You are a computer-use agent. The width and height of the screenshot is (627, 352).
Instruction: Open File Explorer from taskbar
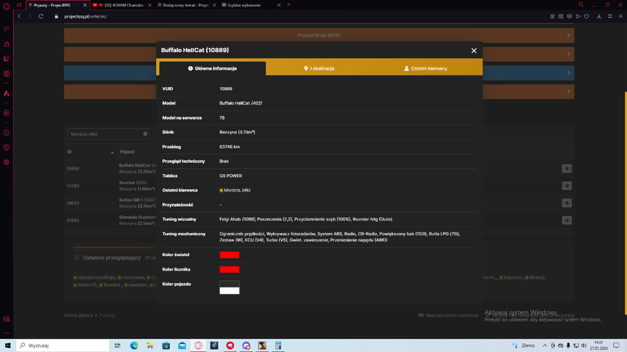coord(150,346)
